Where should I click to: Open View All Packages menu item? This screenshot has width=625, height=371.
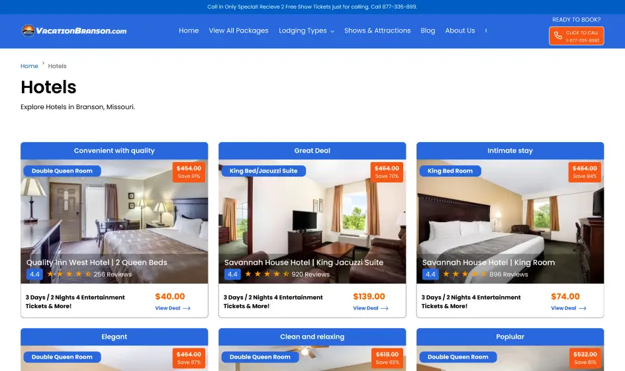pos(238,30)
